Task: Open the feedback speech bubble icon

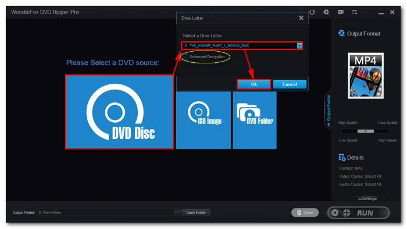Action: click(341, 12)
